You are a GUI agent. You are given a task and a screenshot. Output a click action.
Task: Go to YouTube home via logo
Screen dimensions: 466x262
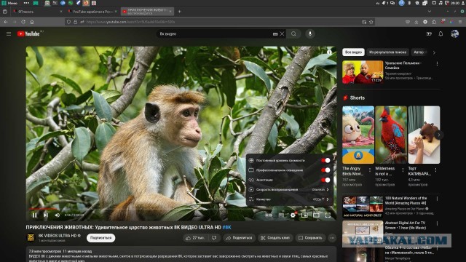point(28,34)
